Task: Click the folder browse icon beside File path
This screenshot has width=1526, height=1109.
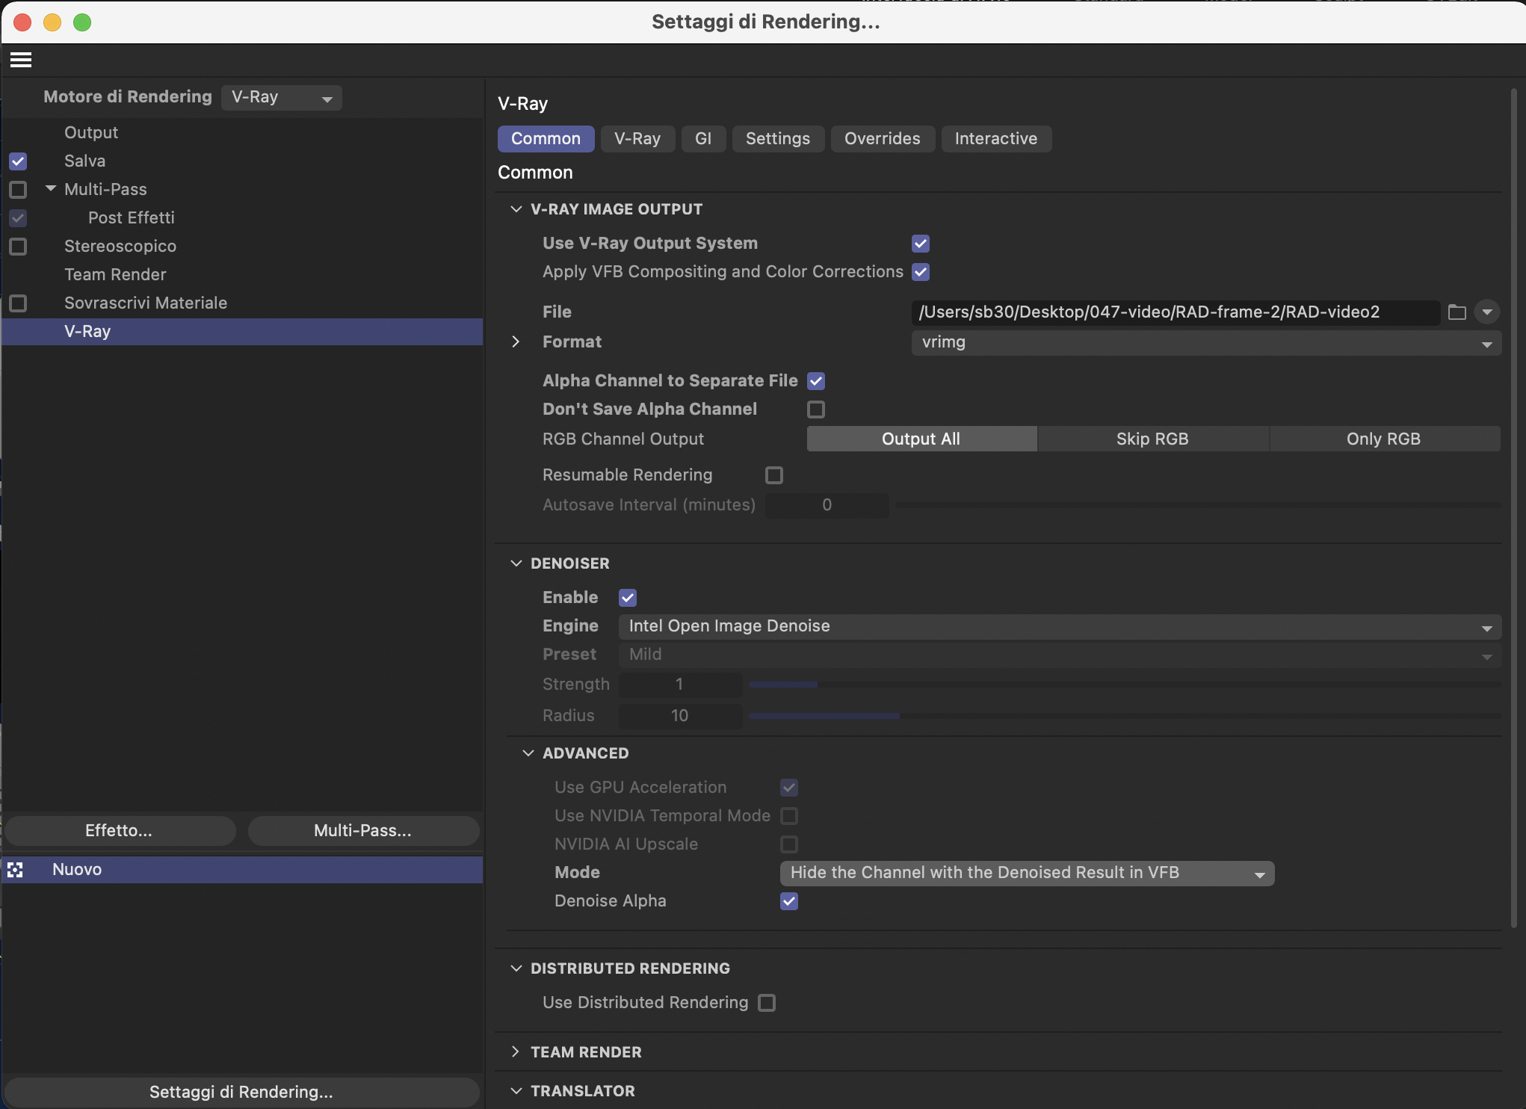Action: [x=1457, y=312]
